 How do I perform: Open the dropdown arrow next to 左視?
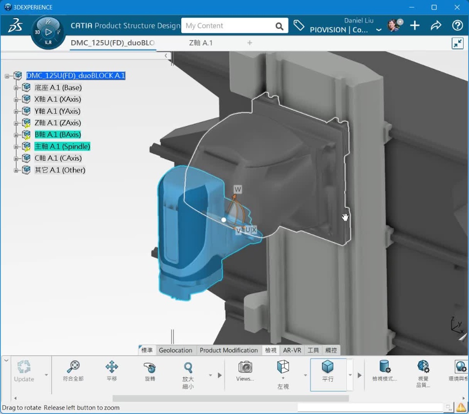point(305,375)
